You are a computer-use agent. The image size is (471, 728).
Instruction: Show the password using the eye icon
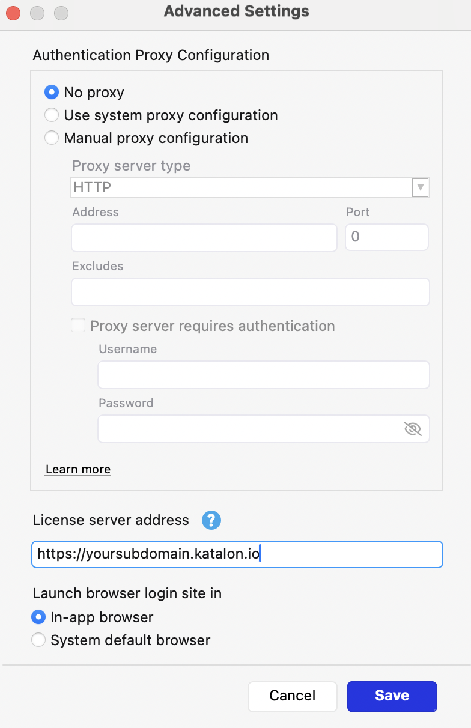tap(413, 429)
